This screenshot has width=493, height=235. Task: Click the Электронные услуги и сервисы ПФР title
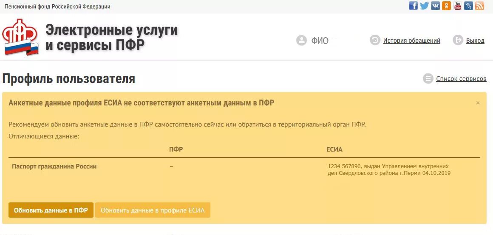[112, 38]
